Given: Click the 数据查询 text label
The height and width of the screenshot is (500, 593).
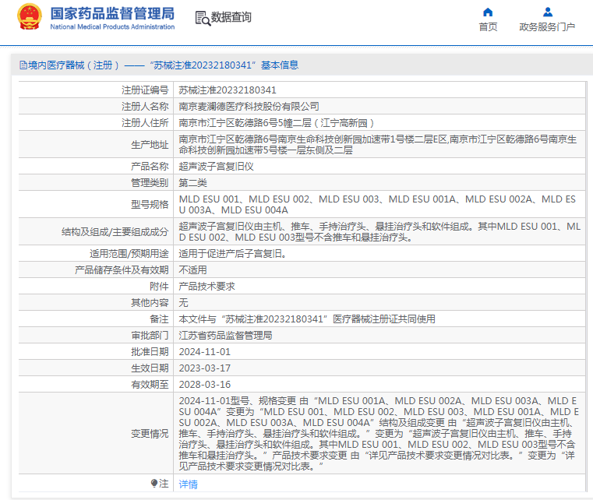Looking at the screenshot, I should tap(231, 17).
